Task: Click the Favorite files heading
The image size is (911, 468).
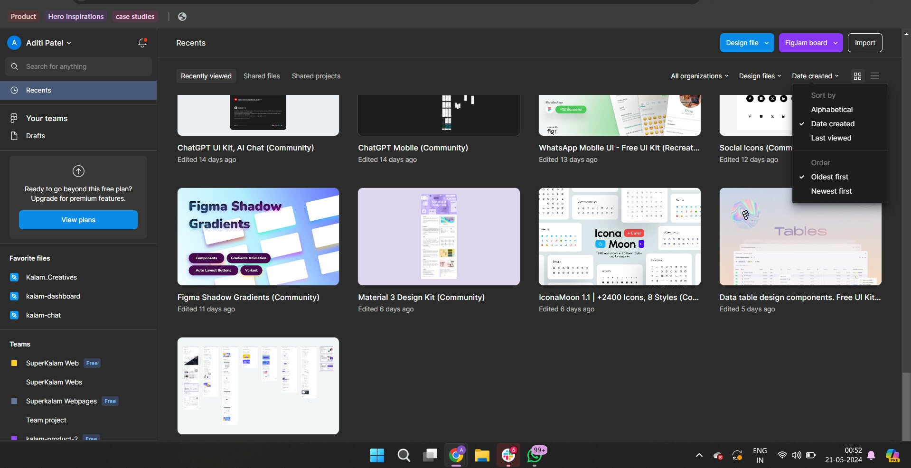Action: pos(29,258)
